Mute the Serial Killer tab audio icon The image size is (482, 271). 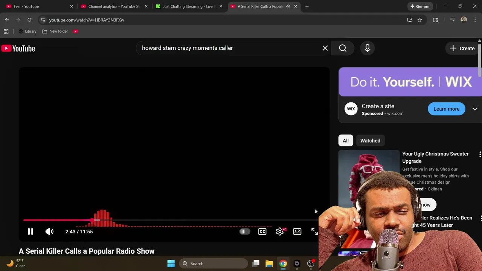point(288,6)
